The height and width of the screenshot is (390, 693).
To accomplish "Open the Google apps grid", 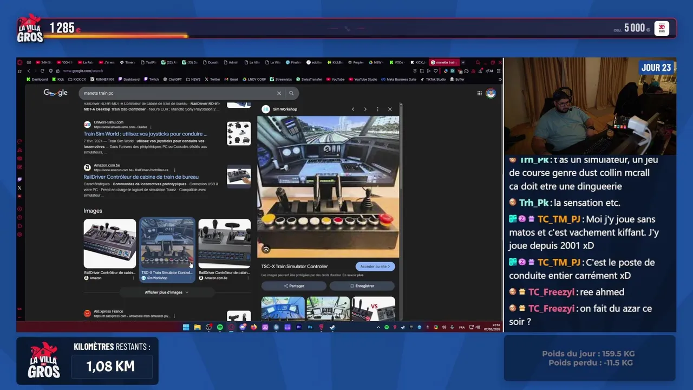I will [479, 93].
